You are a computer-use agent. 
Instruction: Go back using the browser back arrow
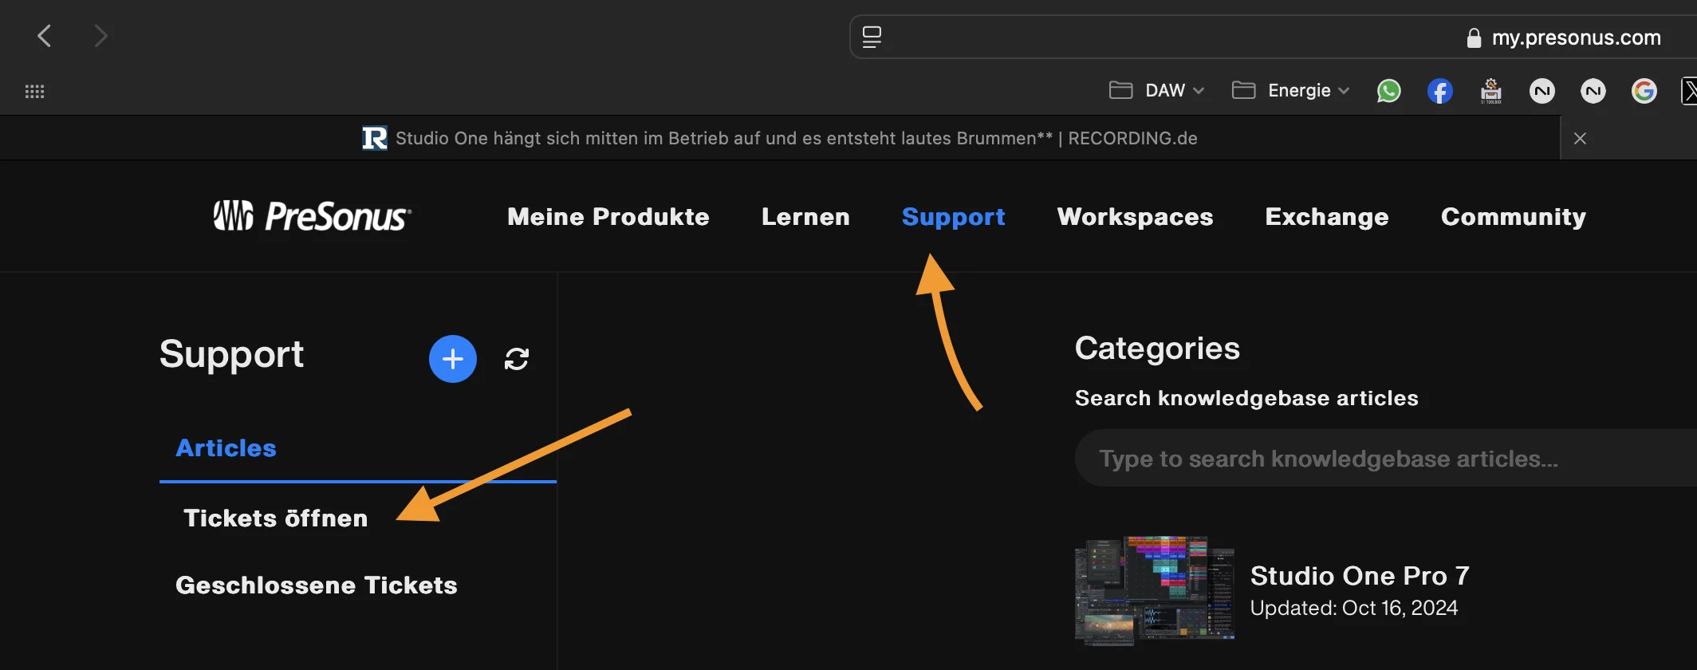(x=45, y=36)
